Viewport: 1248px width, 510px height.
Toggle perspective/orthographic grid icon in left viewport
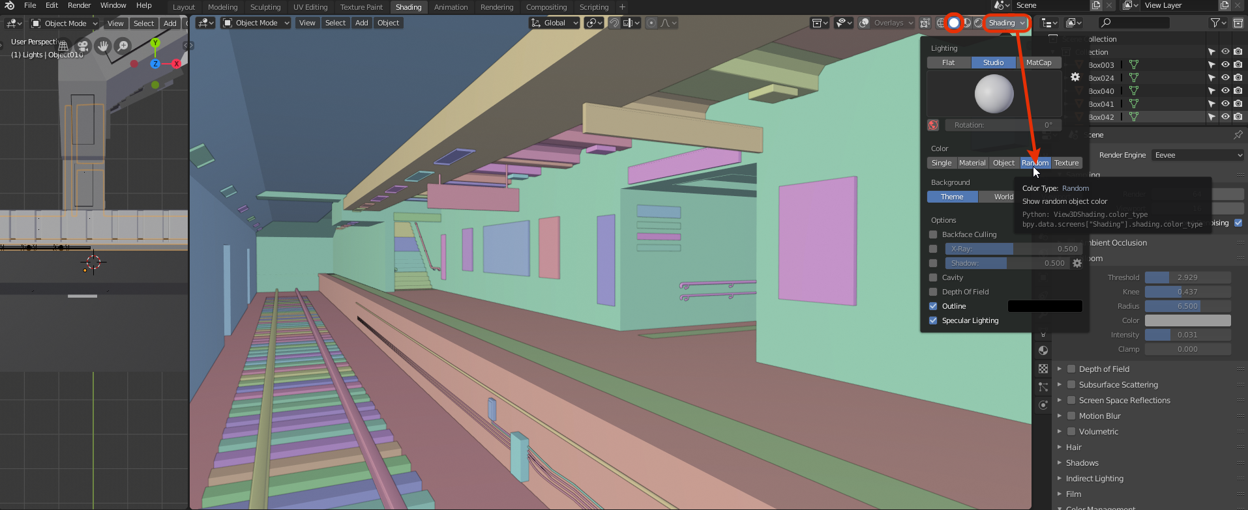click(63, 46)
